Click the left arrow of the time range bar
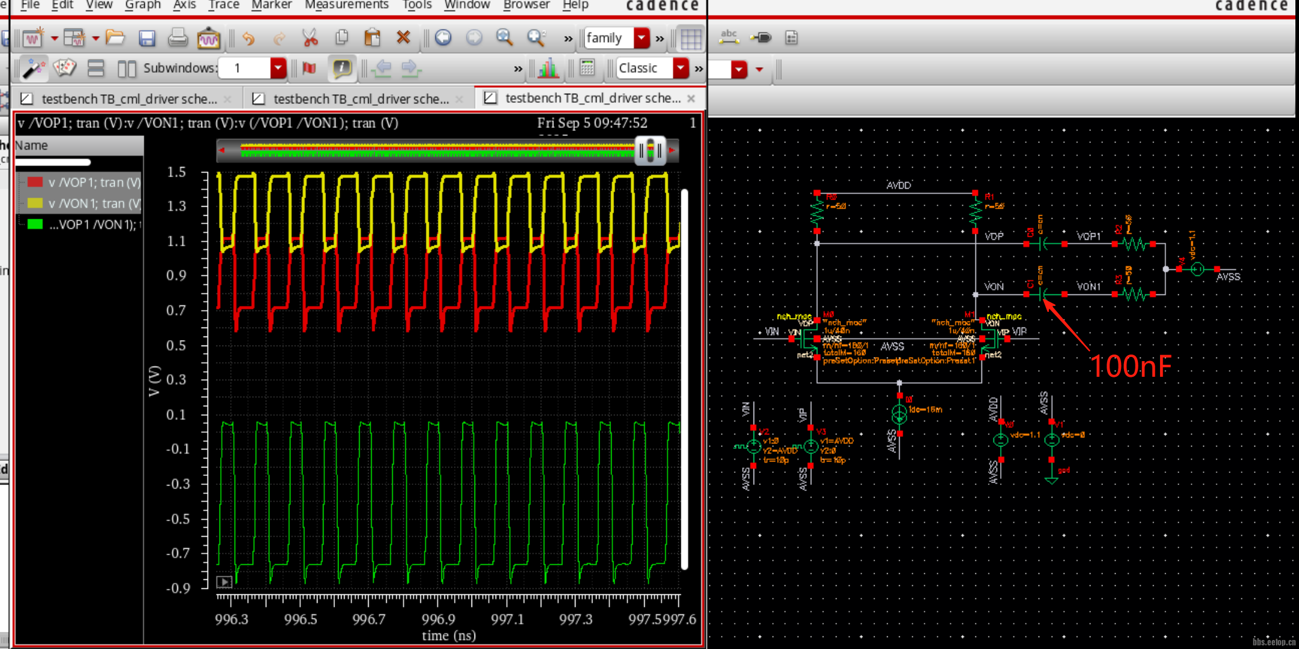This screenshot has height=649, width=1299. 222,150
